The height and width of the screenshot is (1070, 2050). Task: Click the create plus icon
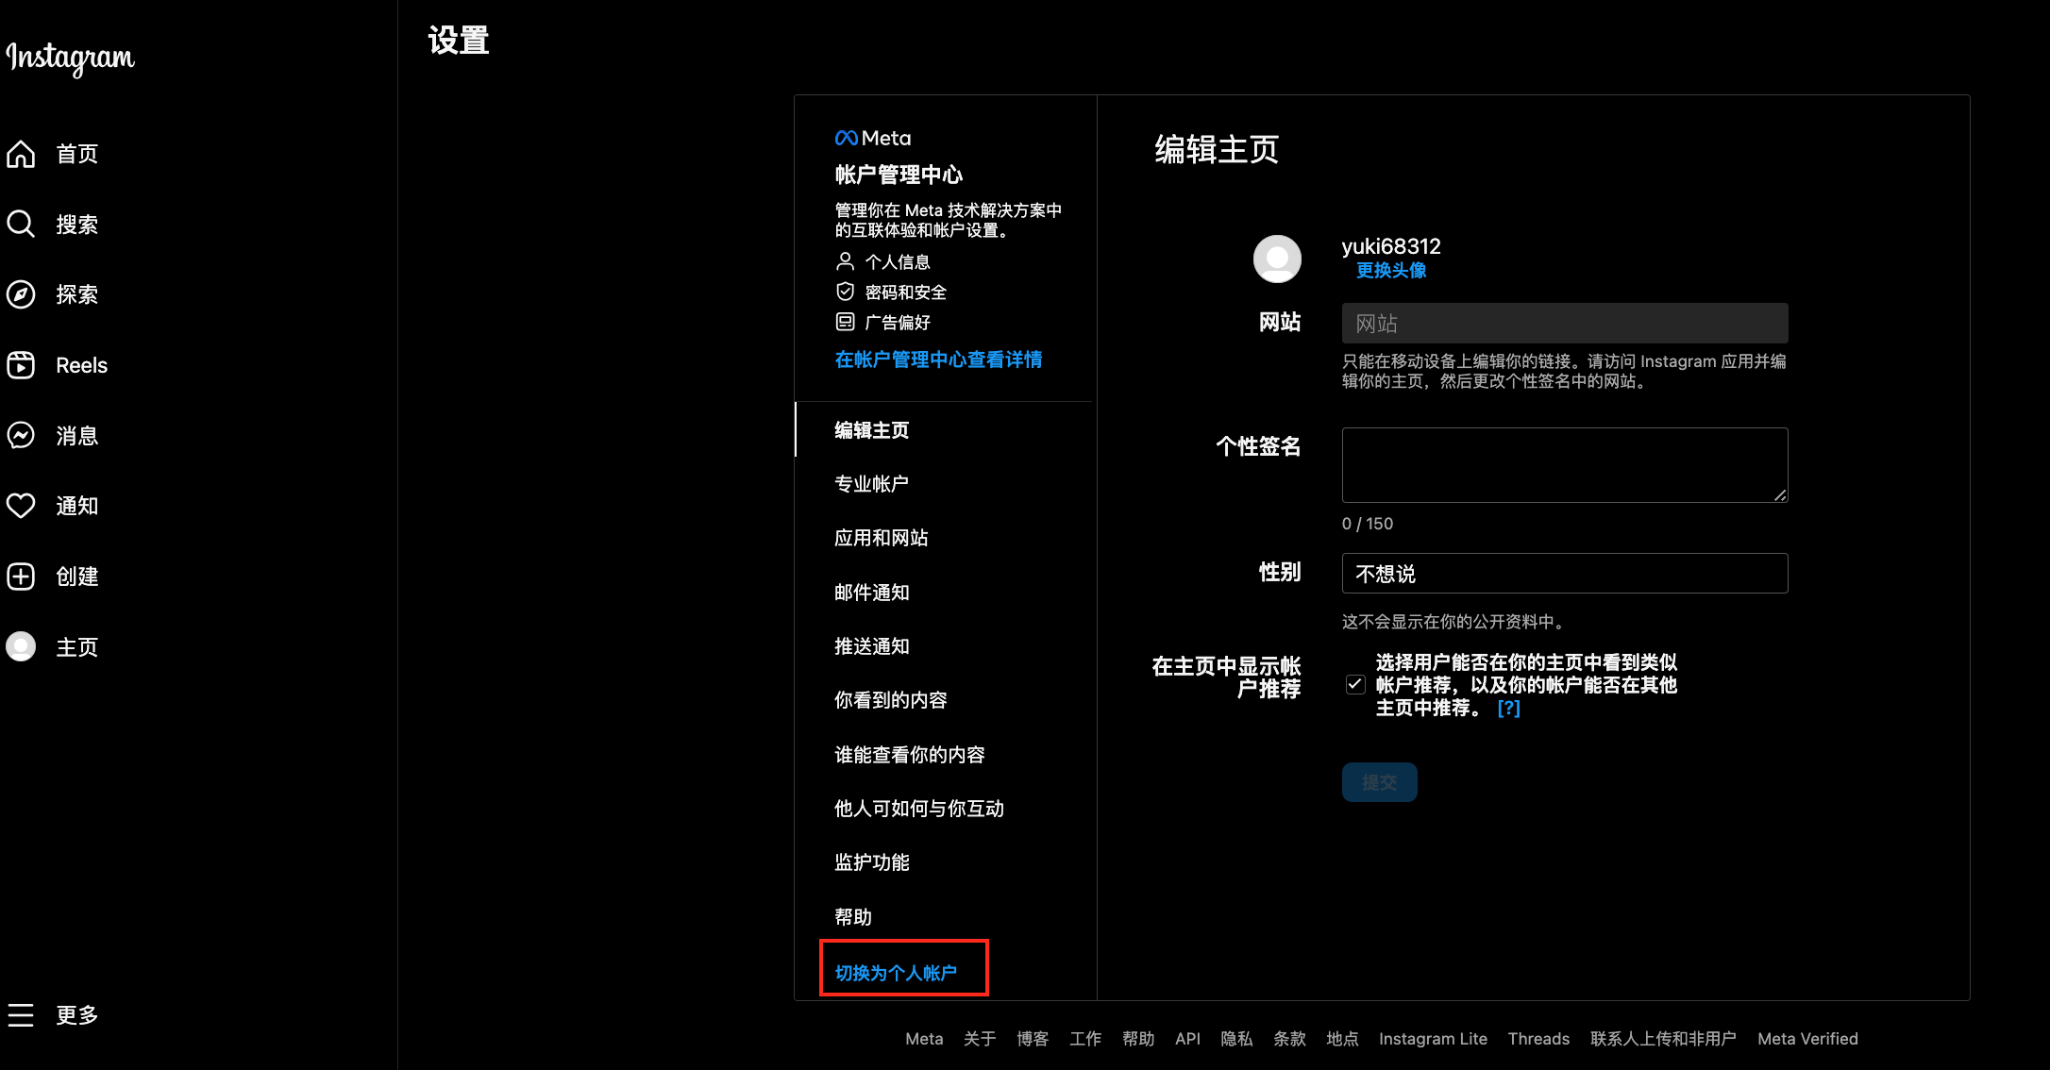click(x=21, y=577)
